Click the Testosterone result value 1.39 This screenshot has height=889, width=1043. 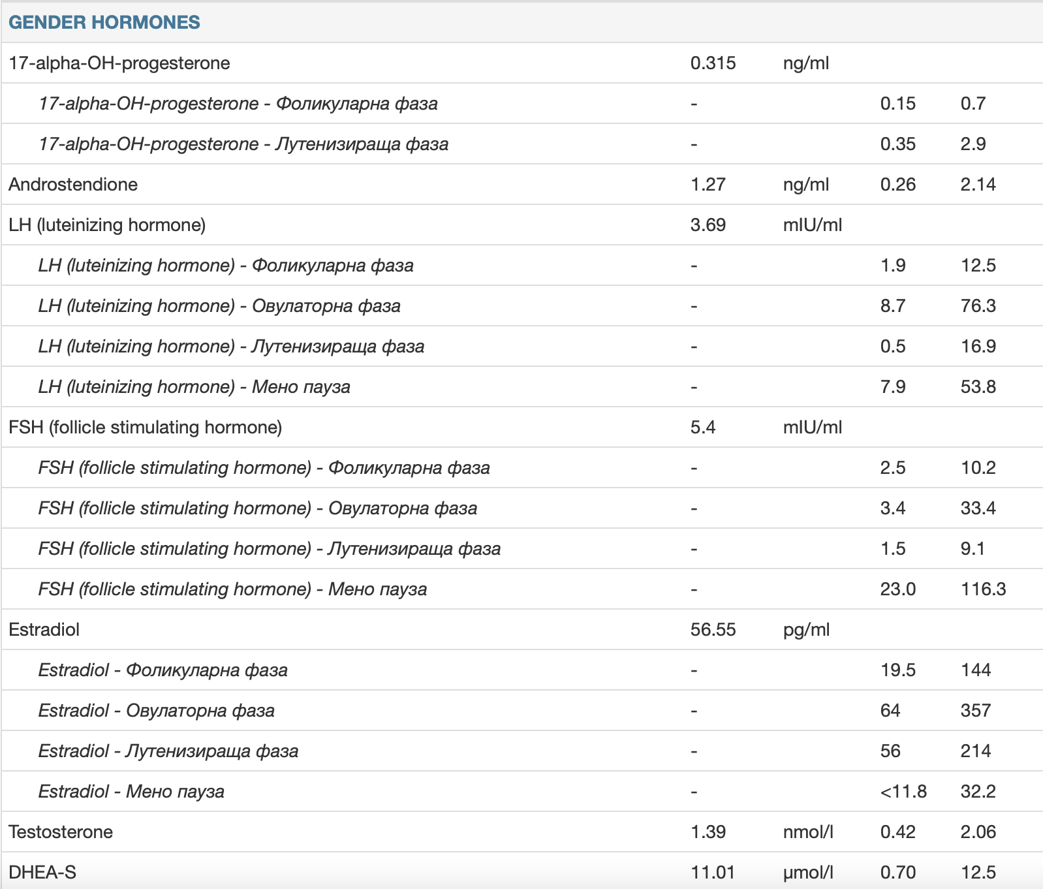point(708,832)
